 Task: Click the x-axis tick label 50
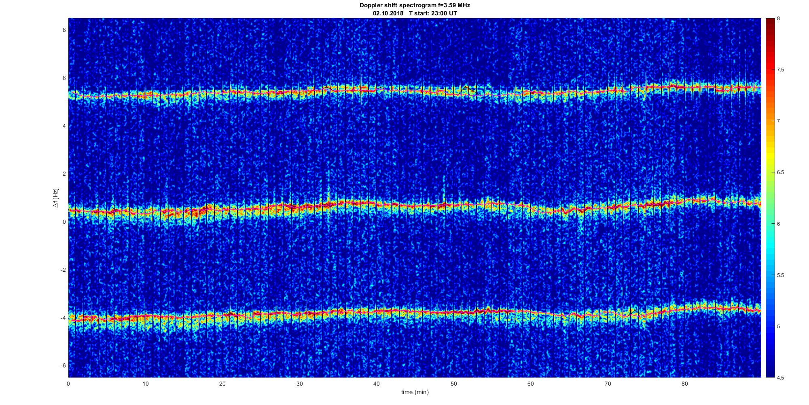coord(454,383)
